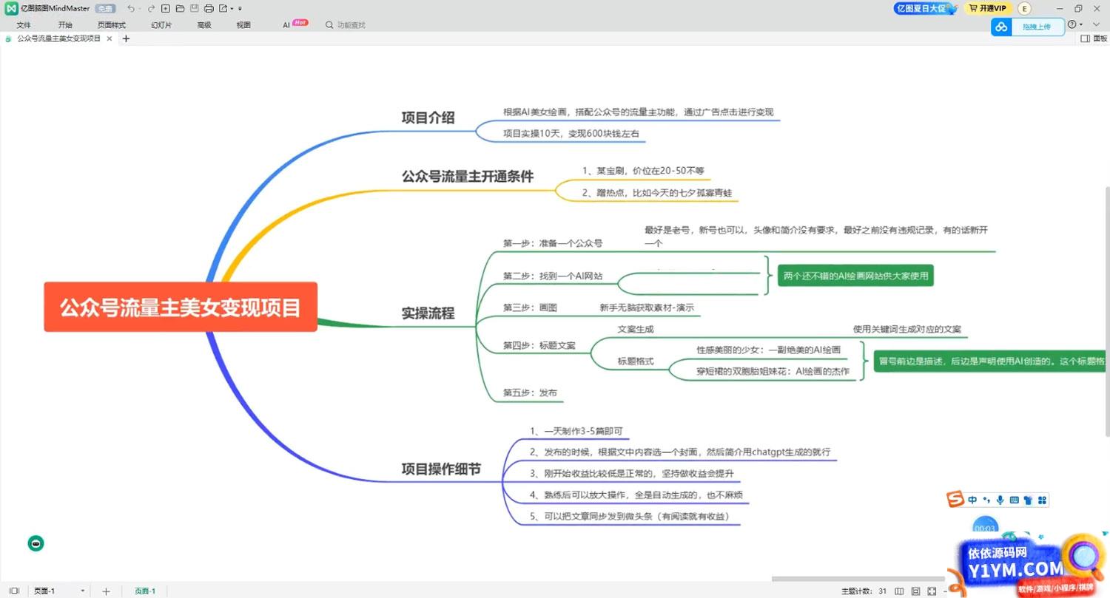Open the 页面-1 page selector dropdown
This screenshot has width=1110, height=598.
coord(59,591)
